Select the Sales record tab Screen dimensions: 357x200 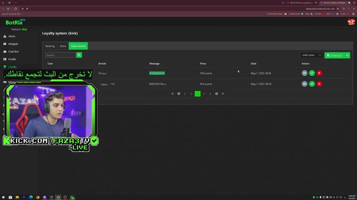click(x=78, y=46)
